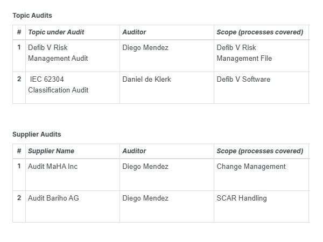Click the "Audit MaHA Inc" supplier cell

pos(53,167)
